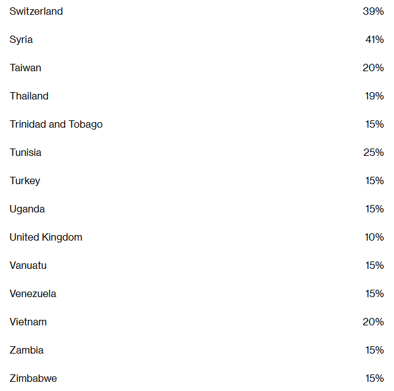Click the Syria row label

21,40
